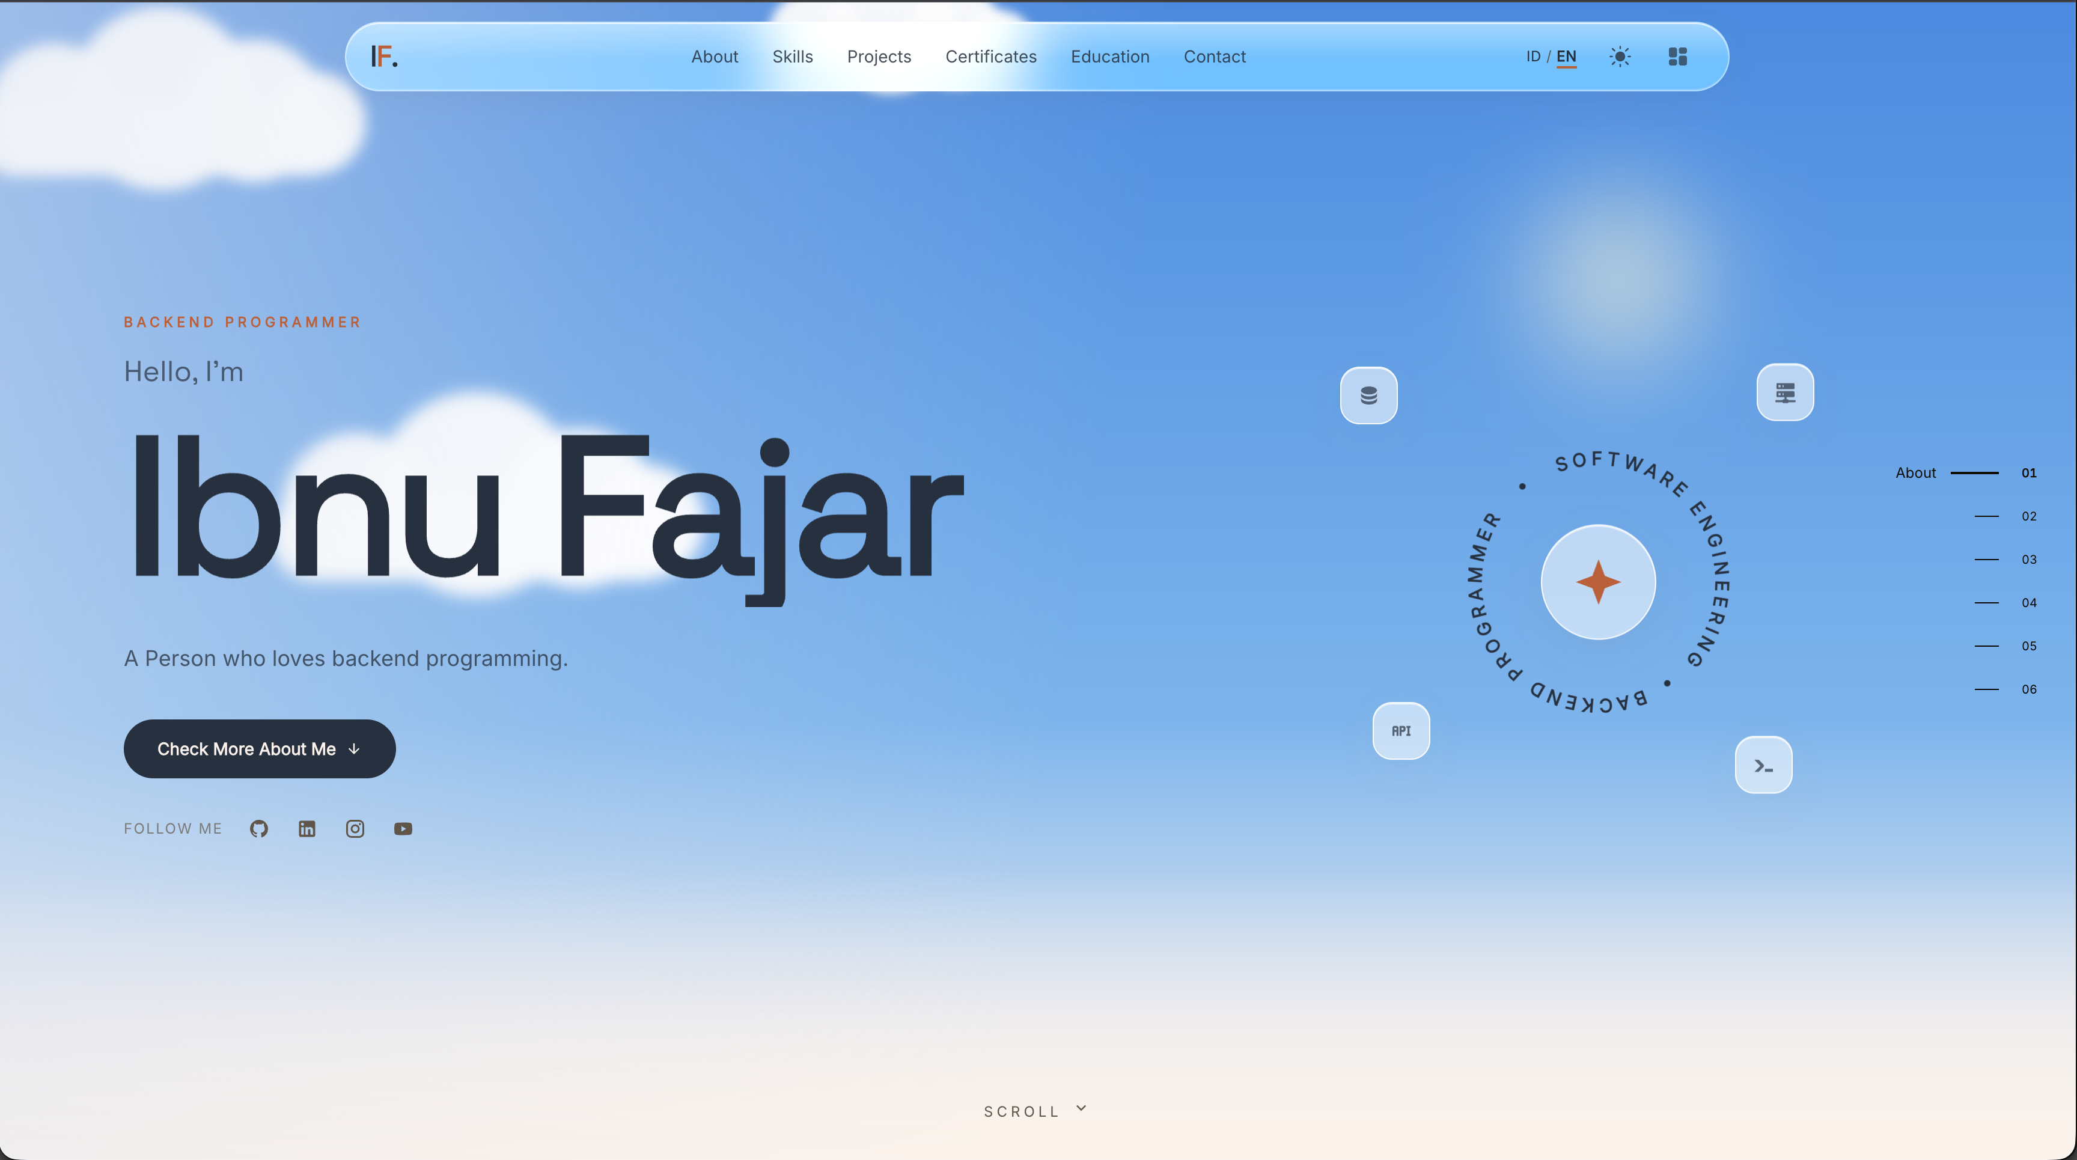Go to Education in navbar
2077x1160 pixels.
pos(1110,56)
